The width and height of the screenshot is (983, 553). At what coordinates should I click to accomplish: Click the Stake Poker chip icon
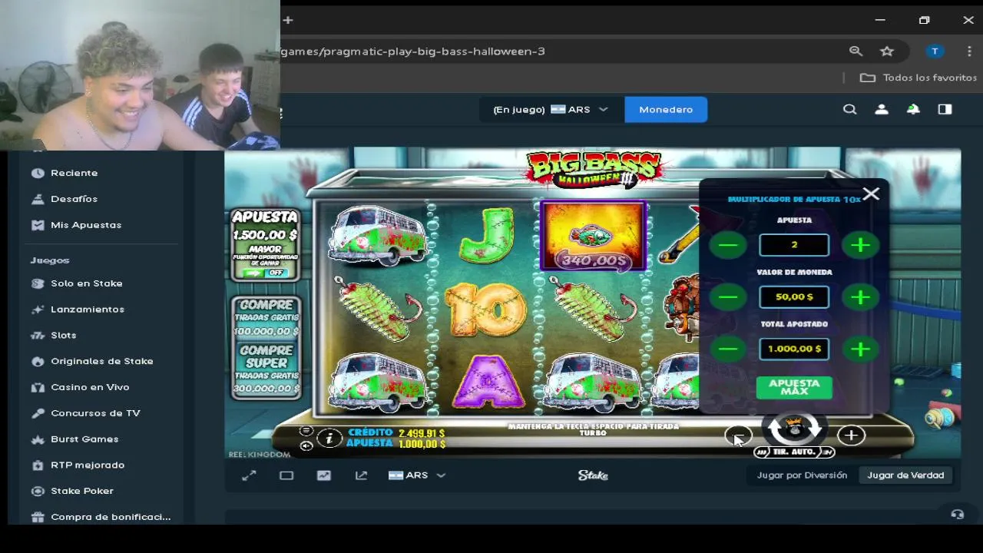[38, 491]
